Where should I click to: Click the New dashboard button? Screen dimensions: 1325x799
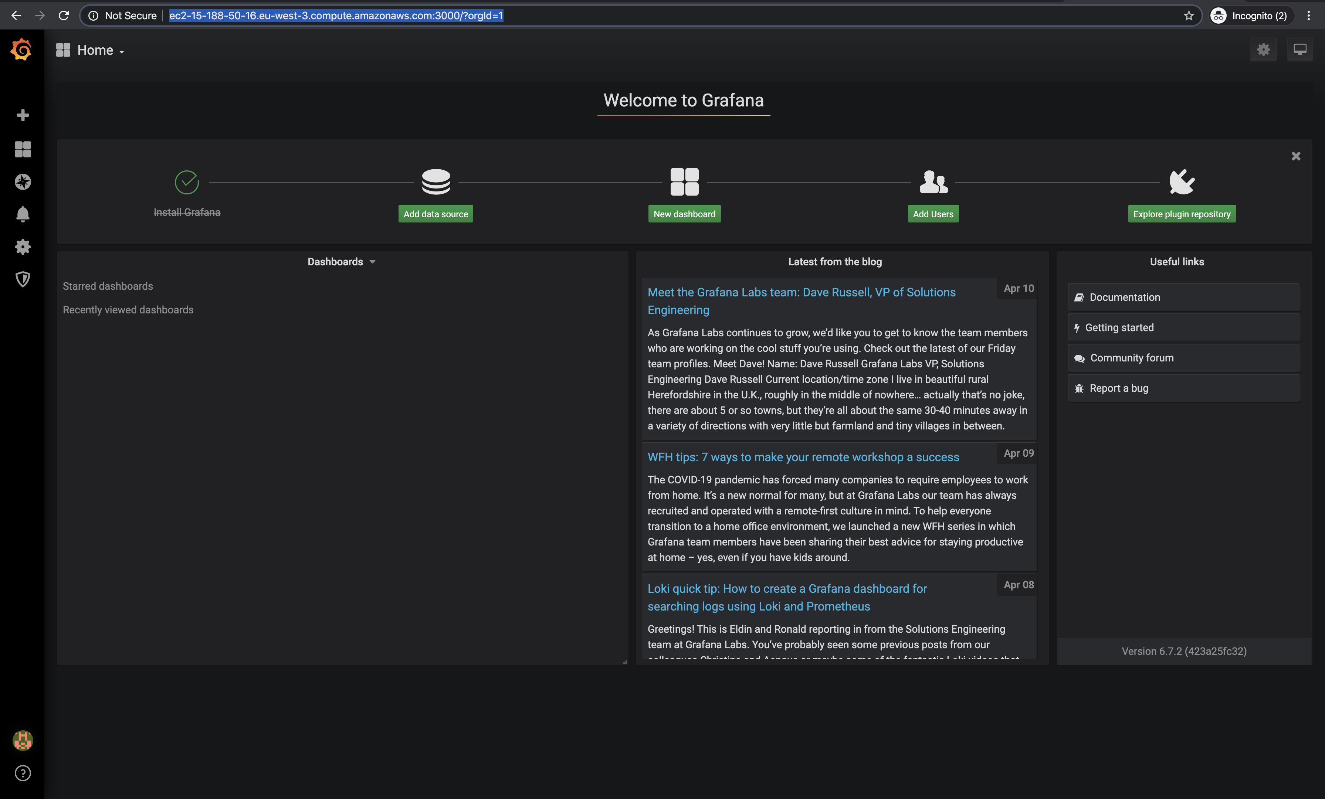684,214
